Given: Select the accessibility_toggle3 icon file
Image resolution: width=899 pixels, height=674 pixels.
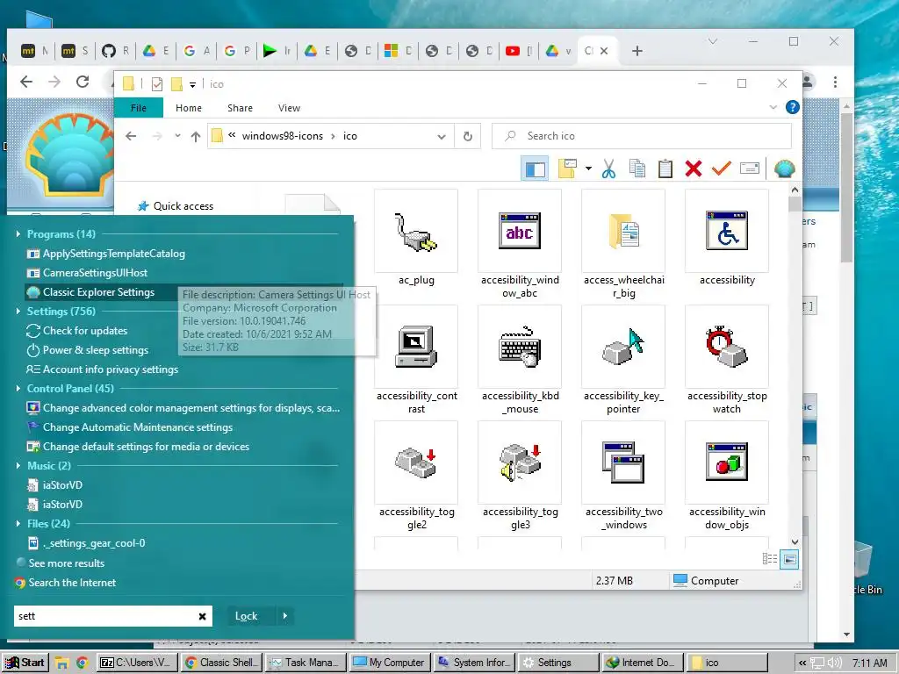Looking at the screenshot, I should coord(520,477).
